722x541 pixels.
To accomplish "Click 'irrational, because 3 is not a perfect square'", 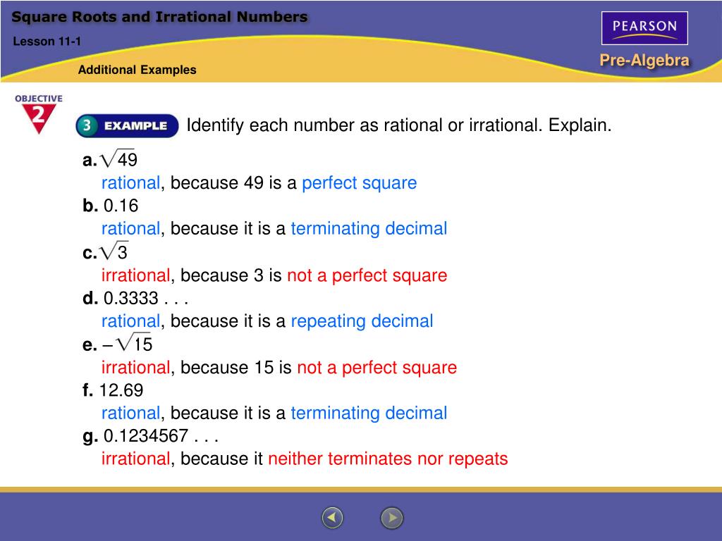I will (x=274, y=275).
